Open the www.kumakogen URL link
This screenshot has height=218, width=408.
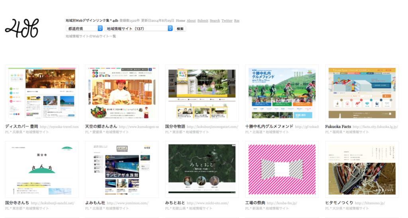(139, 127)
